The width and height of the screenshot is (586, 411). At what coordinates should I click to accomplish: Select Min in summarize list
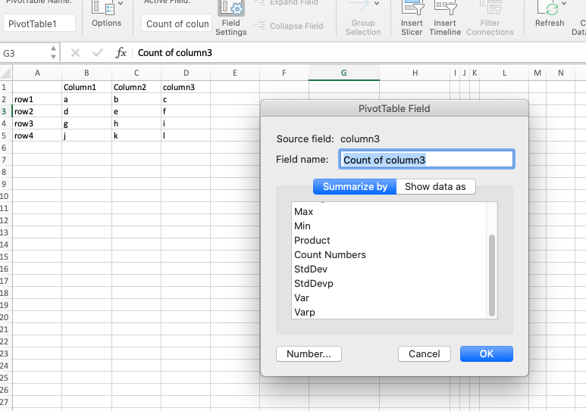click(389, 226)
